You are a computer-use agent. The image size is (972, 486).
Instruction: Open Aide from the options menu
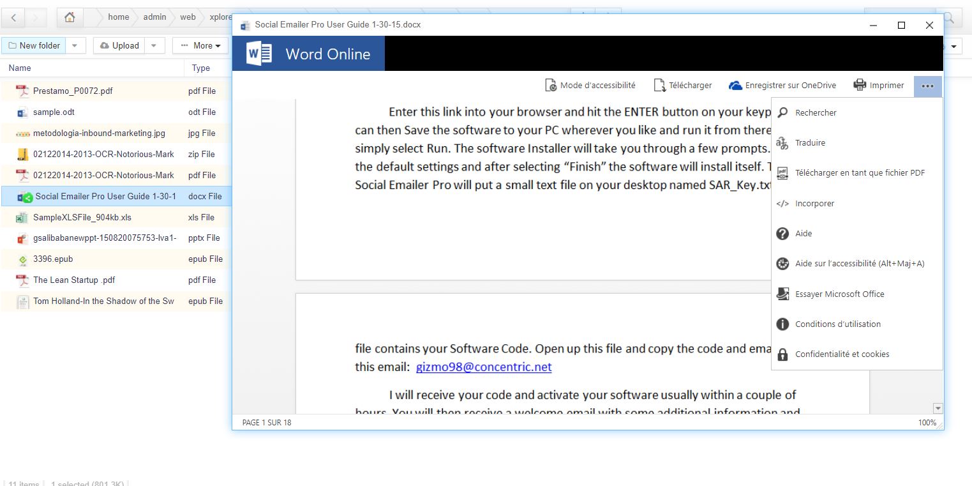pos(856,234)
